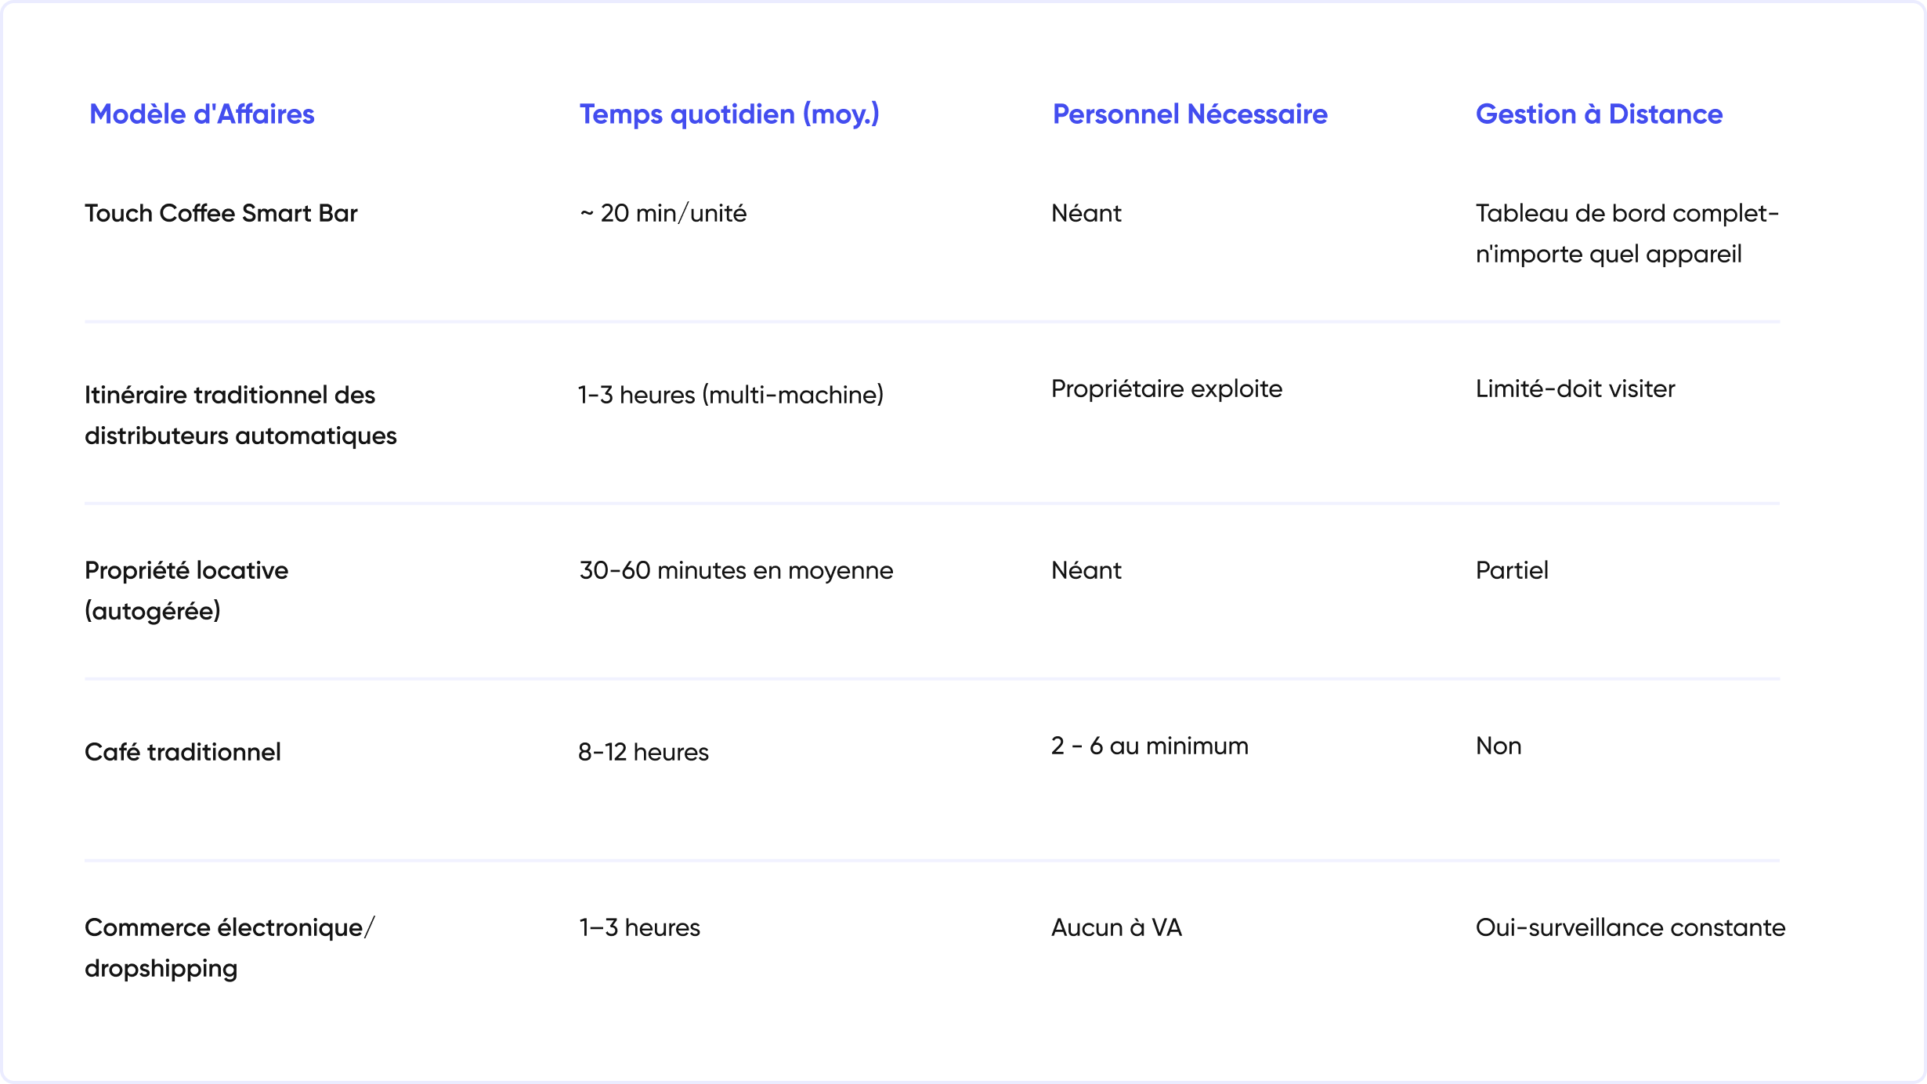Click Itinéraire traditionnel des distributeurs automatiques
Viewport: 1927px width, 1084px height.
(x=240, y=415)
